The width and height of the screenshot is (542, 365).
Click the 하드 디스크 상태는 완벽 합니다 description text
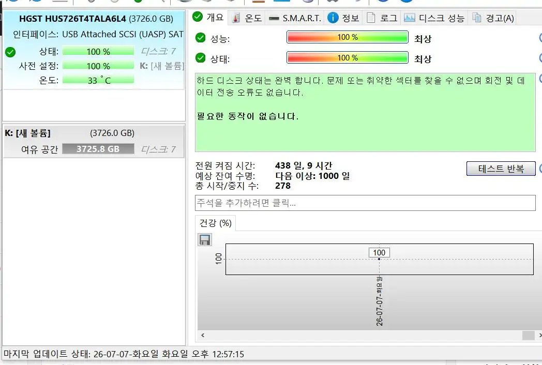[360, 86]
